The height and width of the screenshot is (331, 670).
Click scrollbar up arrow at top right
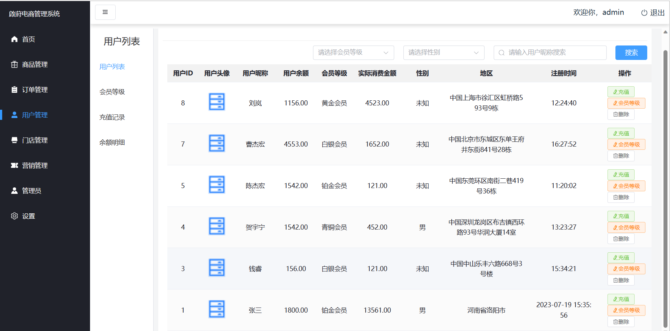tap(665, 32)
